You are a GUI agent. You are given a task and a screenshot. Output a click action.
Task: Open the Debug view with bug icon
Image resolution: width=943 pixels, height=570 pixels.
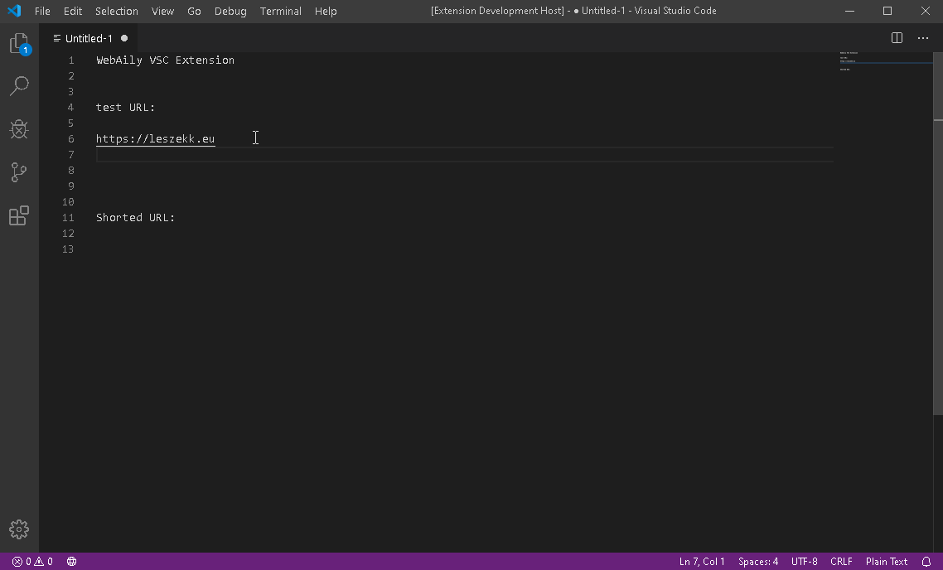pyautogui.click(x=19, y=129)
